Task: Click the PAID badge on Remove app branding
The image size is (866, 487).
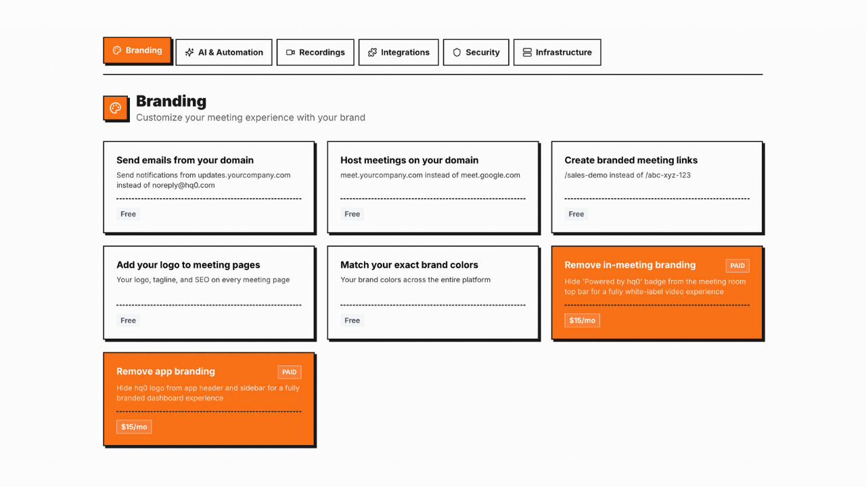Action: click(x=289, y=372)
